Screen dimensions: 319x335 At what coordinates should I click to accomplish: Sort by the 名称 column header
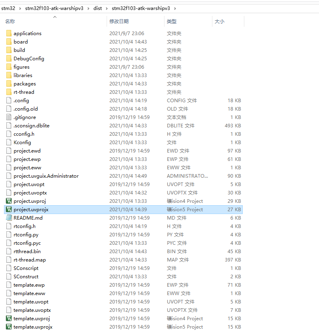pyautogui.click(x=10, y=22)
